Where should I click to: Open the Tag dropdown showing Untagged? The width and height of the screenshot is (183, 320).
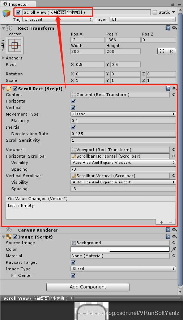click(x=58, y=19)
